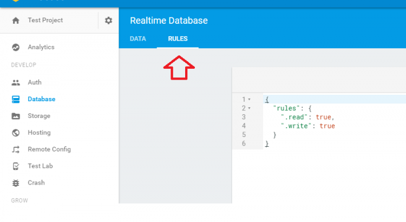The width and height of the screenshot is (406, 222).
Task: Open the Test Project overview link
Action: pos(45,21)
